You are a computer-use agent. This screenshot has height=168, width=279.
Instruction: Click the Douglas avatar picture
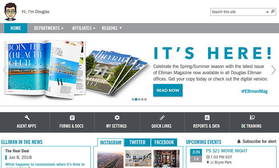click(10, 12)
